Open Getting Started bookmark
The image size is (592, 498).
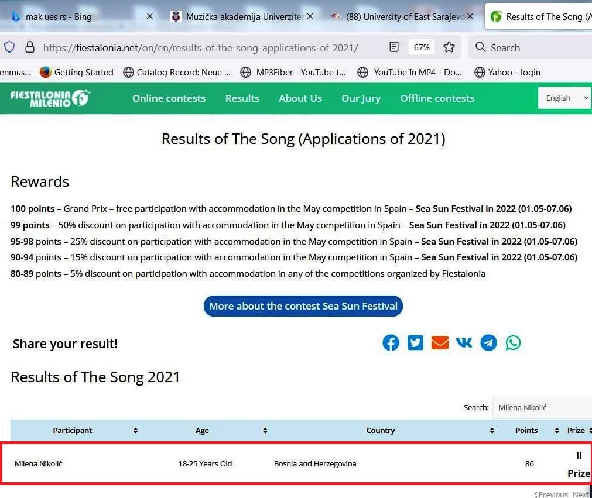tap(77, 72)
